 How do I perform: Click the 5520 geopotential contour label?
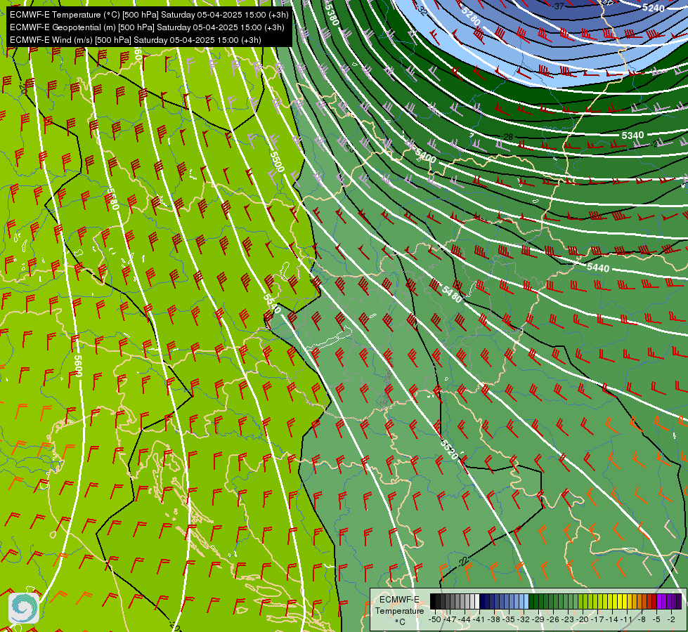pos(449,450)
